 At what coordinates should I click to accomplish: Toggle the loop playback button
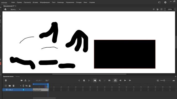tap(115, 81)
